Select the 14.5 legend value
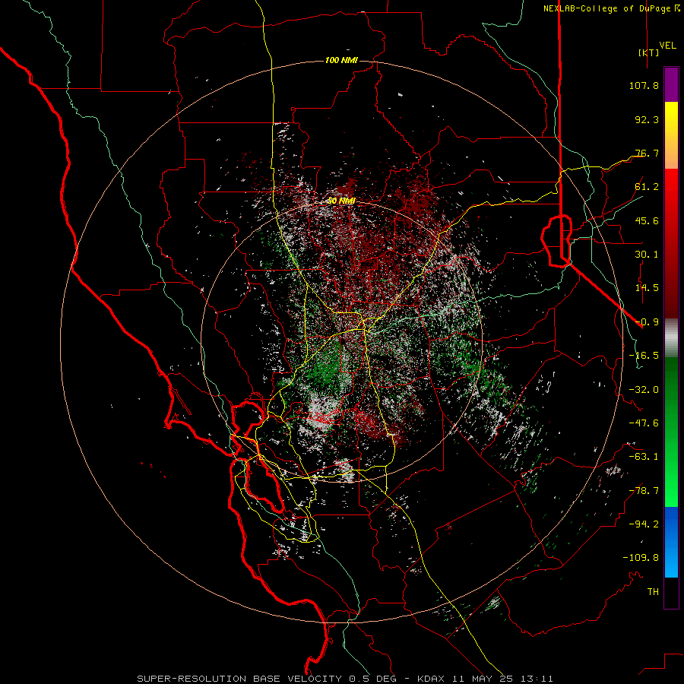Image resolution: width=684 pixels, height=684 pixels. click(x=647, y=288)
